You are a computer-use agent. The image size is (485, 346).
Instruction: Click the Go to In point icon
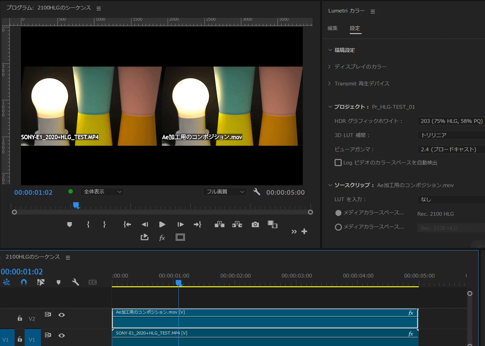[127, 224]
